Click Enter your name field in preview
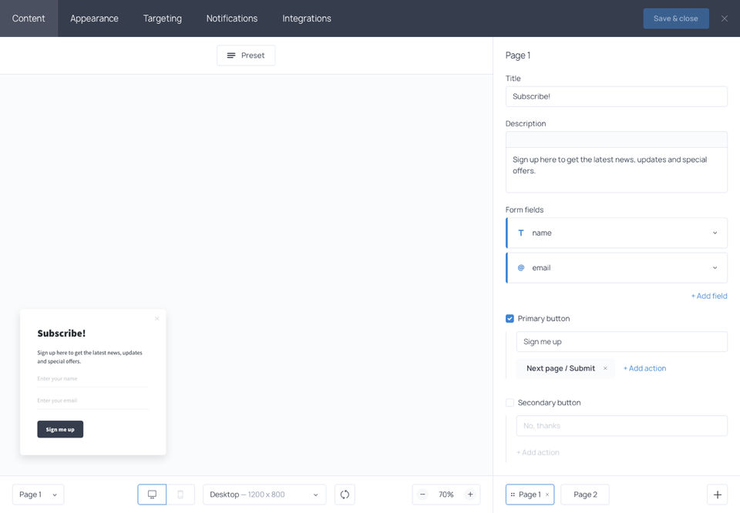 pos(92,379)
